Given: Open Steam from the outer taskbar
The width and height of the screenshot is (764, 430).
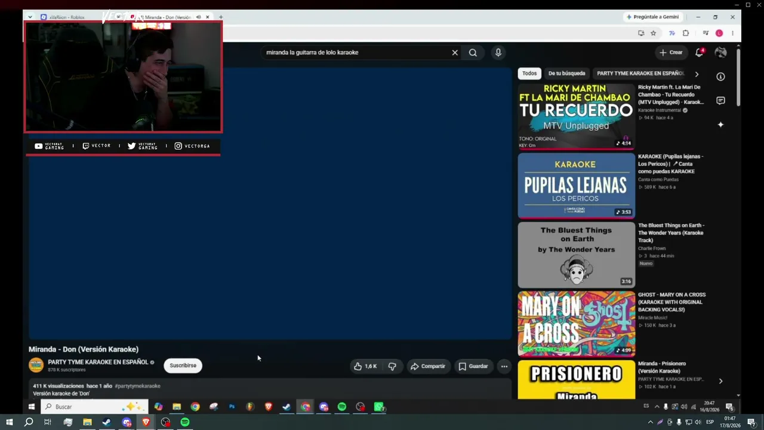Looking at the screenshot, I should (107, 422).
